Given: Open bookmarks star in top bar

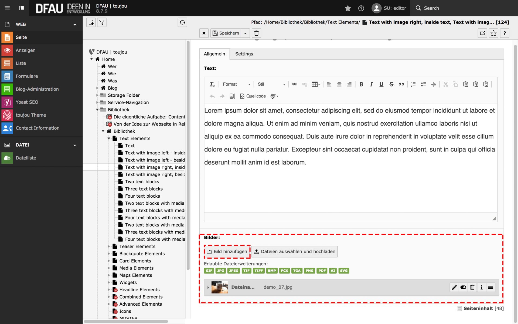Looking at the screenshot, I should tap(348, 8).
